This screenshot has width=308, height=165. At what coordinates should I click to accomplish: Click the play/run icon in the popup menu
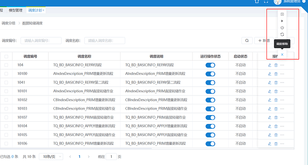point(282,21)
